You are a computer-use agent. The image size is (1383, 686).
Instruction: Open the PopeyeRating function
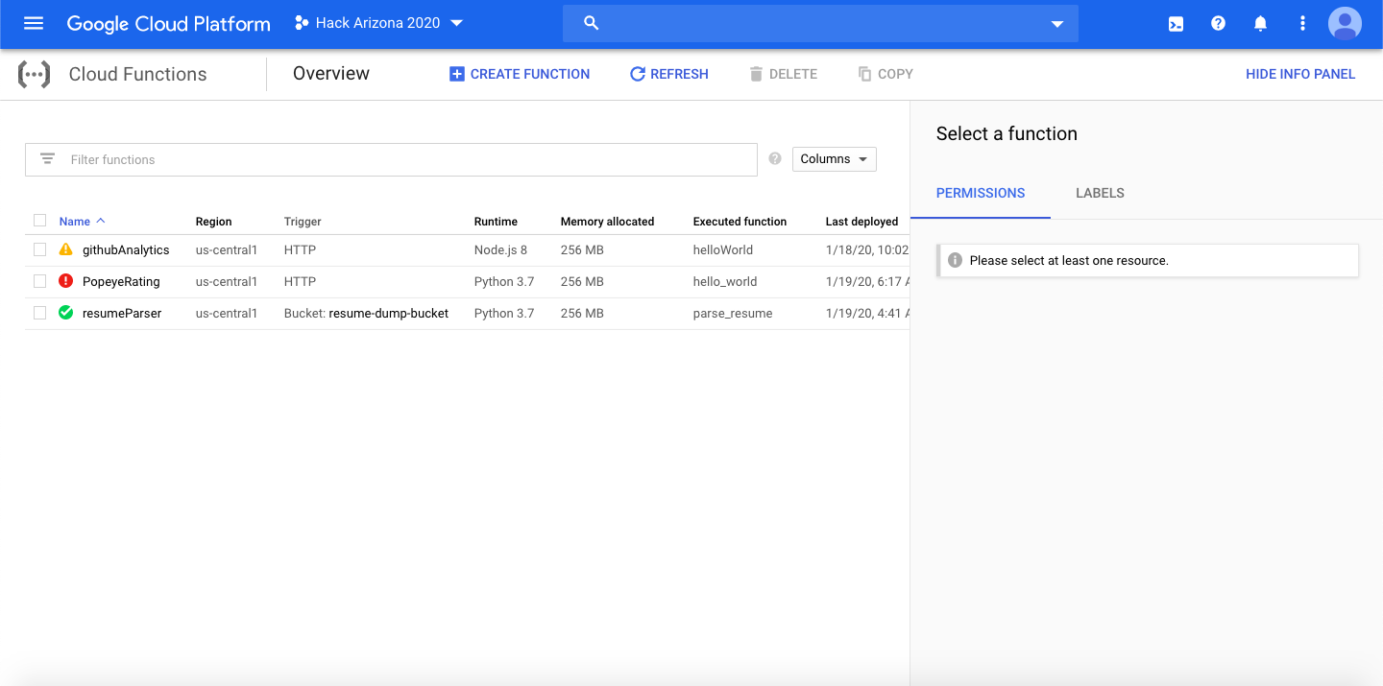(121, 282)
